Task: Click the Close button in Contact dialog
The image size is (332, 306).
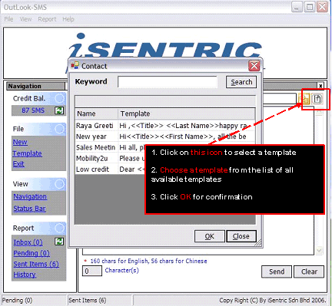Action: (241, 236)
